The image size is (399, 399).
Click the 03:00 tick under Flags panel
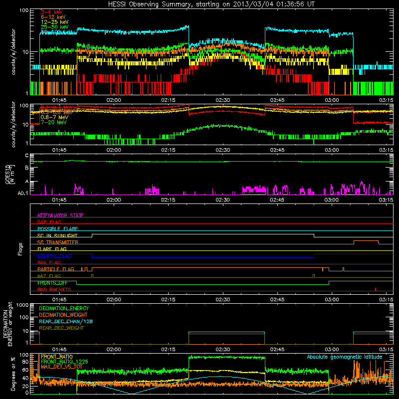coord(332,300)
